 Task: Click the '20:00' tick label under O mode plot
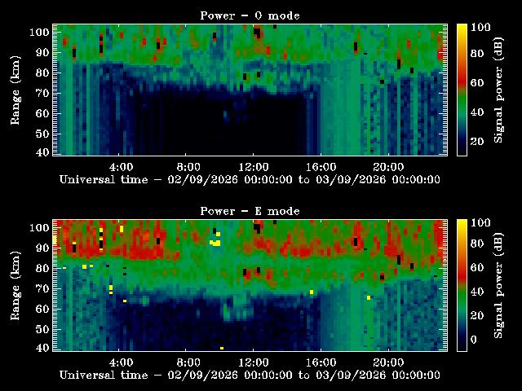pos(388,167)
